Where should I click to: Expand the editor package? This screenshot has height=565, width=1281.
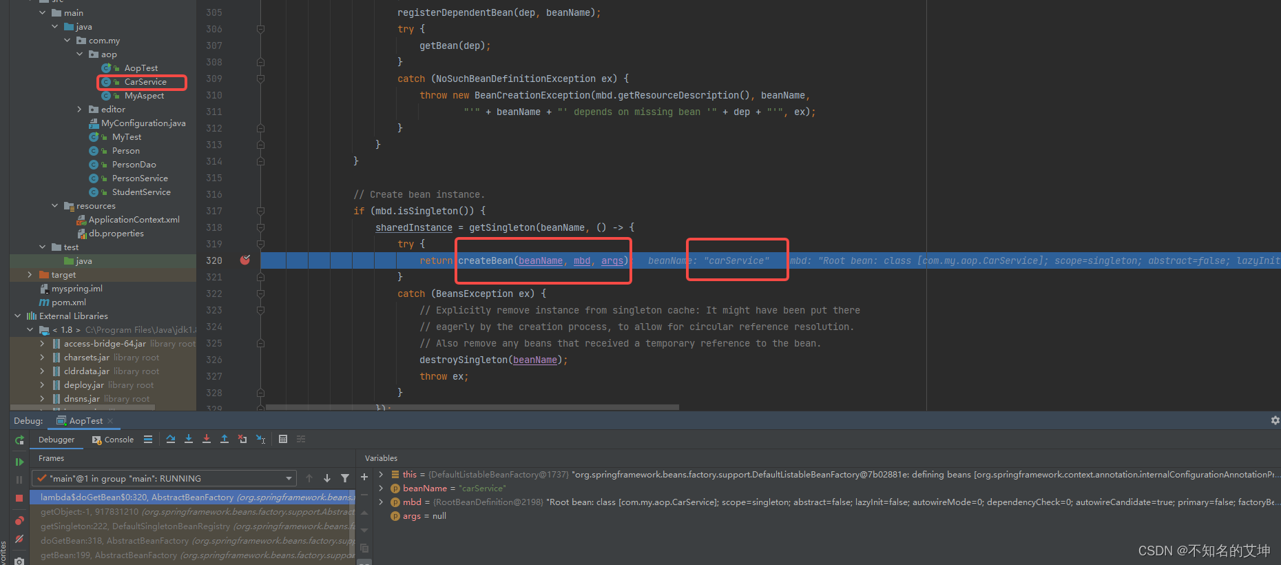pos(80,109)
